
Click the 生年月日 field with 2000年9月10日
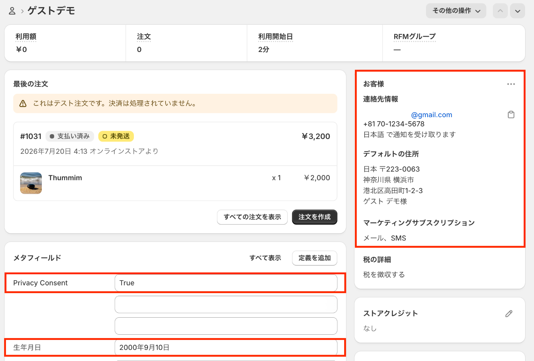point(226,347)
